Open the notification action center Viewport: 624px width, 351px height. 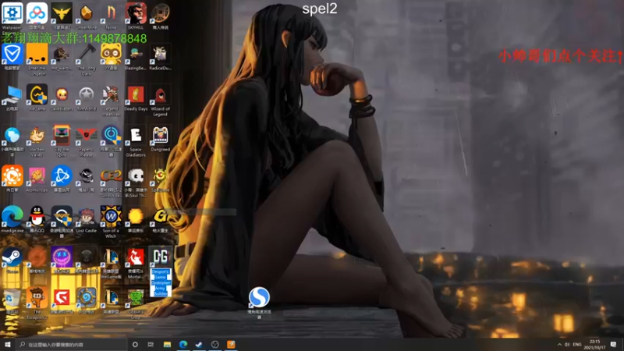(x=613, y=344)
